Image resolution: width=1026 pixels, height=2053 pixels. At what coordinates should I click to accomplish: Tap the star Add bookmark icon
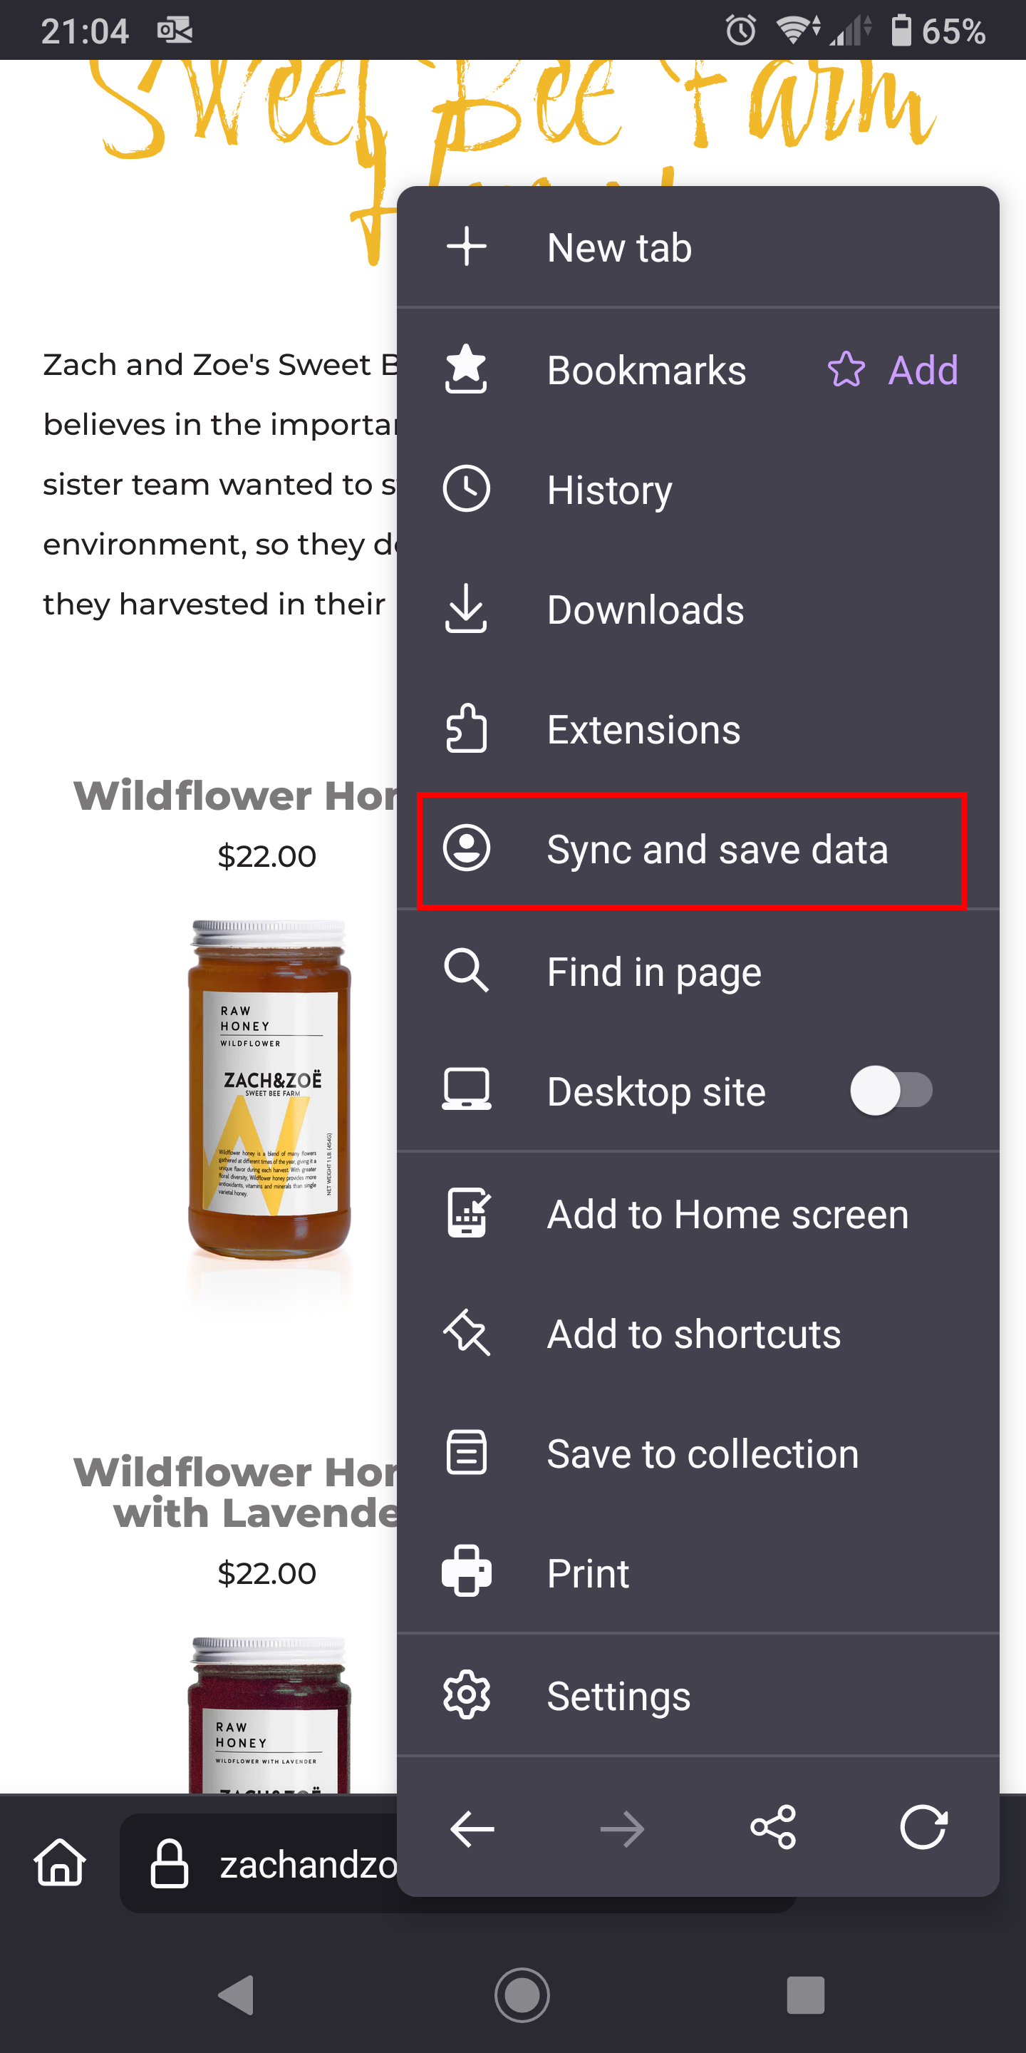845,370
